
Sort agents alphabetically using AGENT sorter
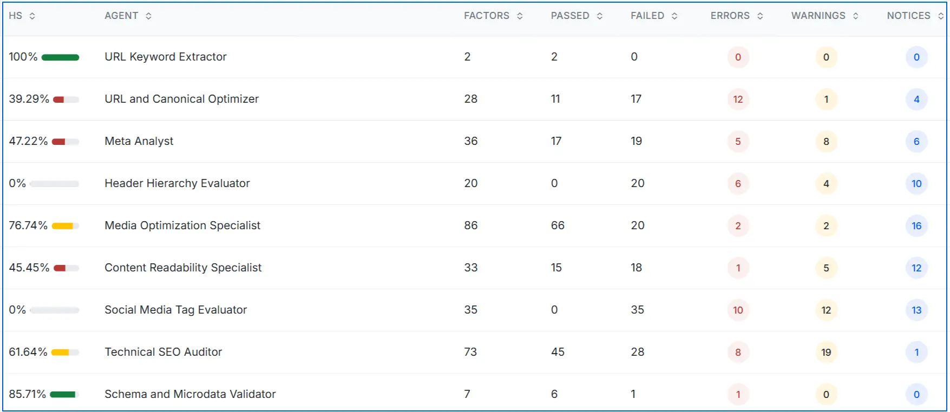click(x=148, y=16)
